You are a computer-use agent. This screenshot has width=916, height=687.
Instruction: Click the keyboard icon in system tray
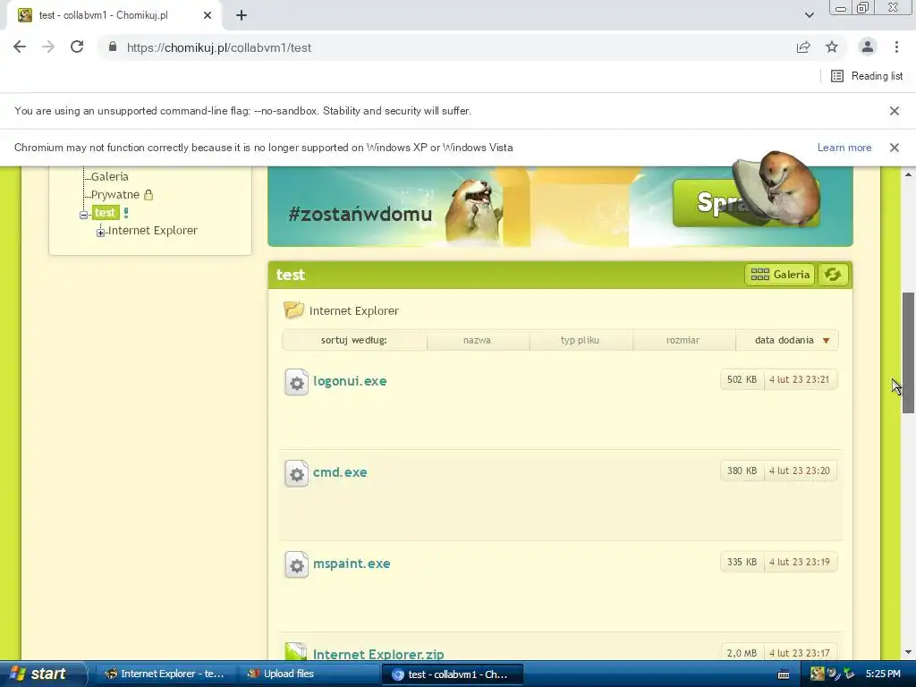pos(784,674)
